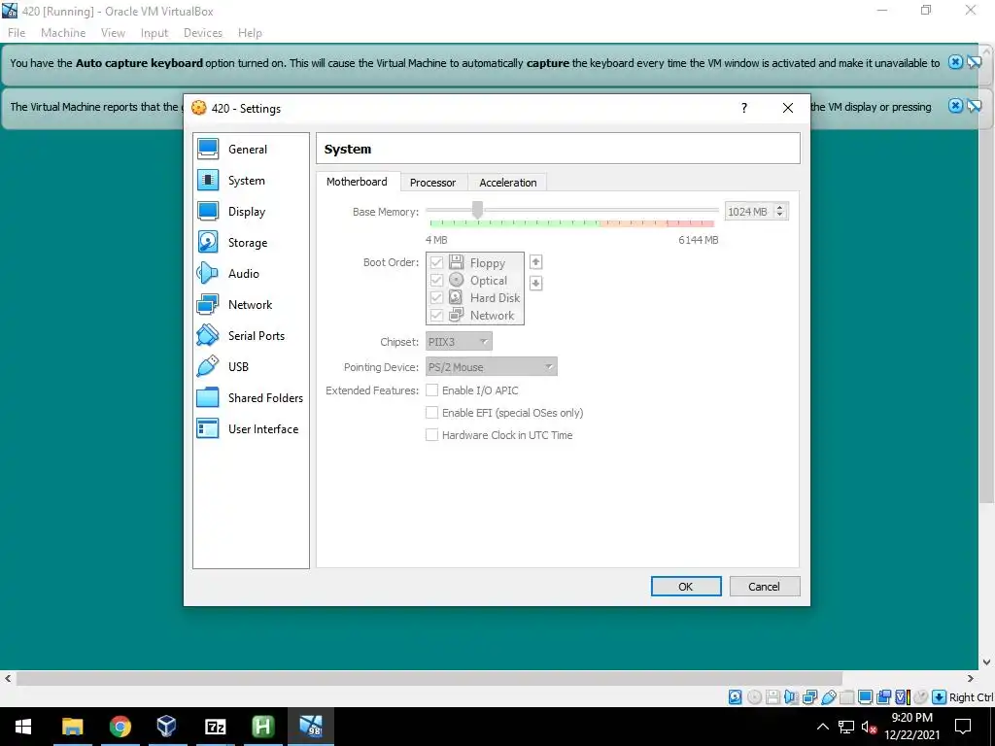Screen dimensions: 995x746
Task: Select the System chip icon in sidebar
Action: click(x=208, y=180)
